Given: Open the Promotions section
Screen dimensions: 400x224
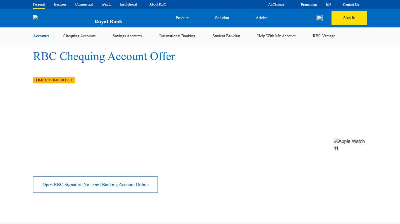Looking at the screenshot, I should point(309,4).
